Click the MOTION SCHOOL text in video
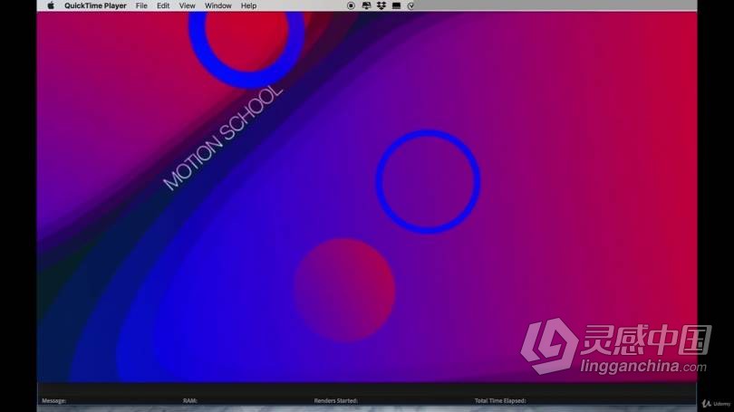Image resolution: width=734 pixels, height=412 pixels. [223, 138]
